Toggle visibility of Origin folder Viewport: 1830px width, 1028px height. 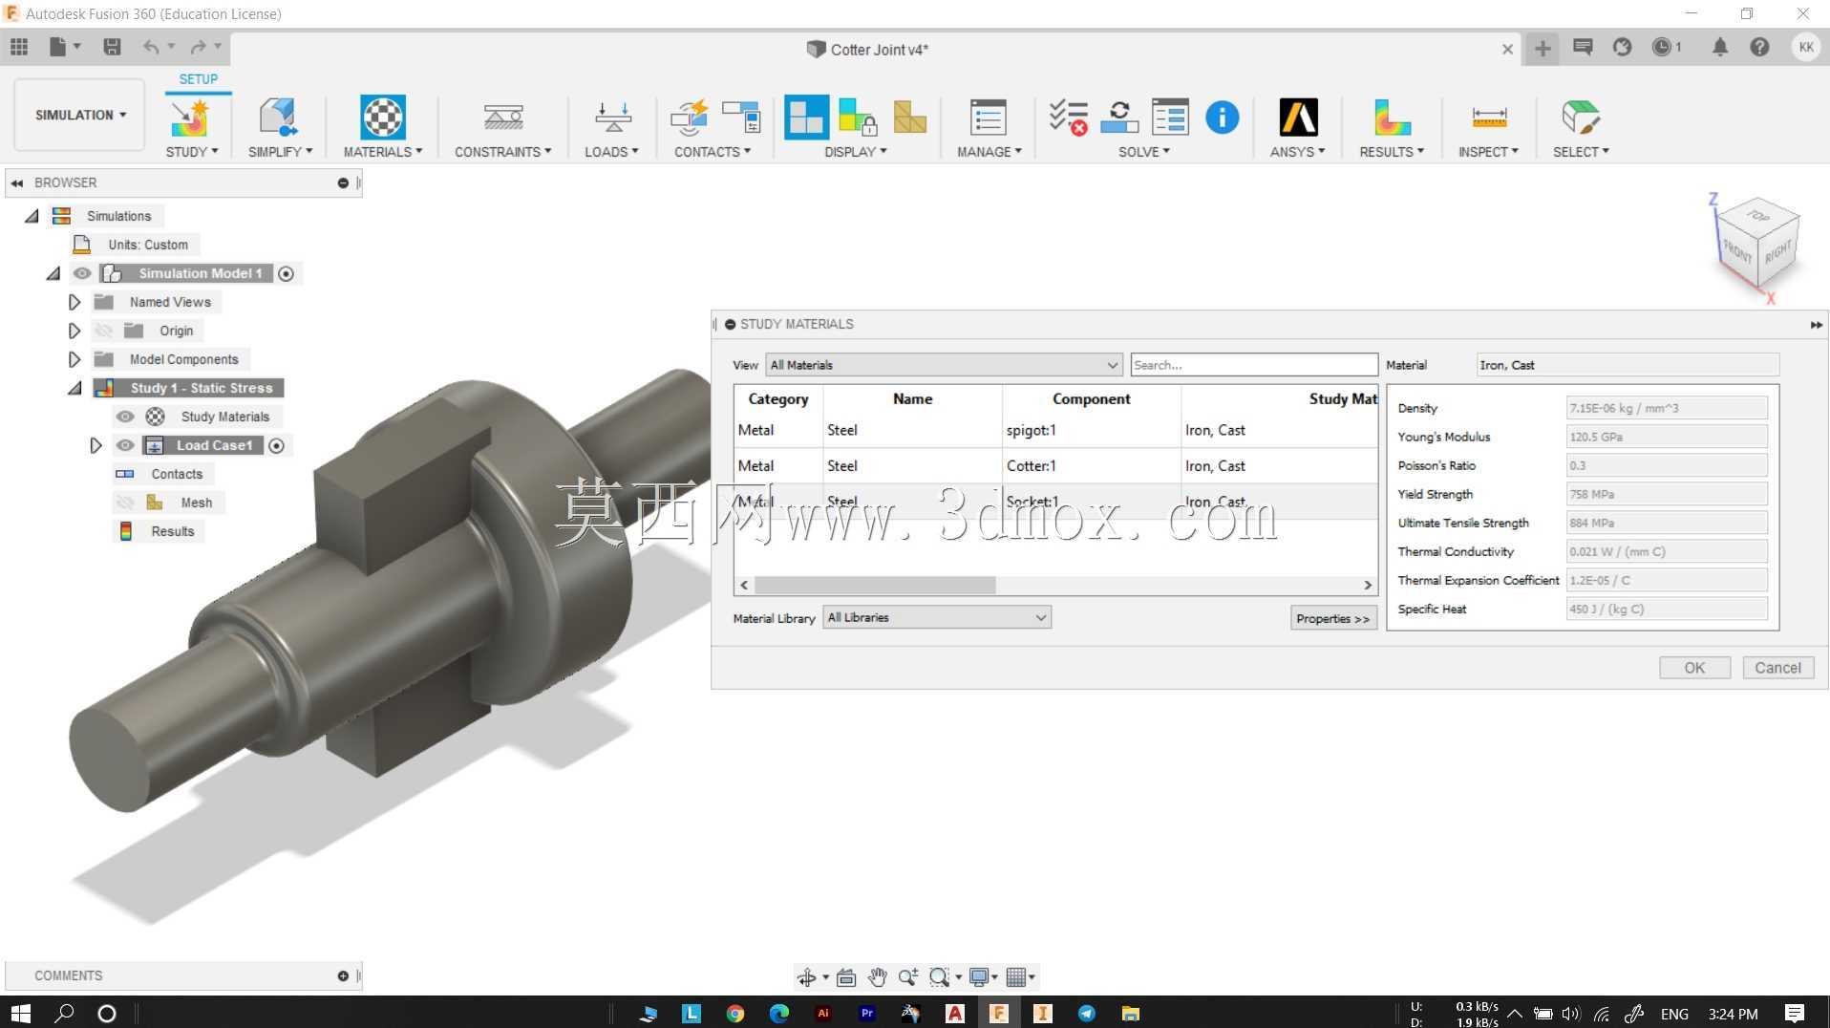tap(103, 331)
